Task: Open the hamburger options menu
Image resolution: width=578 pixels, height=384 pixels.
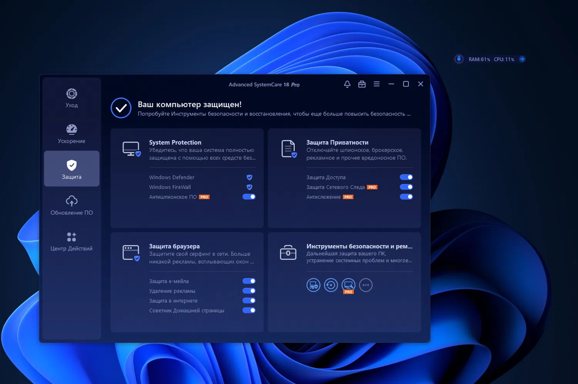Action: pyautogui.click(x=376, y=84)
